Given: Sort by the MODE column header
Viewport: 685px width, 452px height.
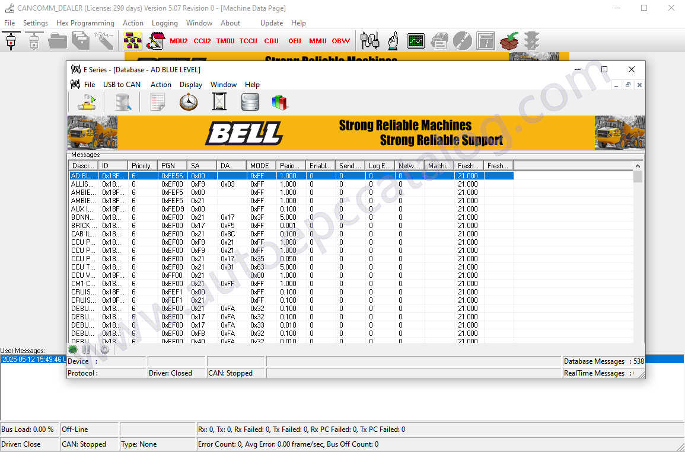Looking at the screenshot, I should pyautogui.click(x=262, y=166).
